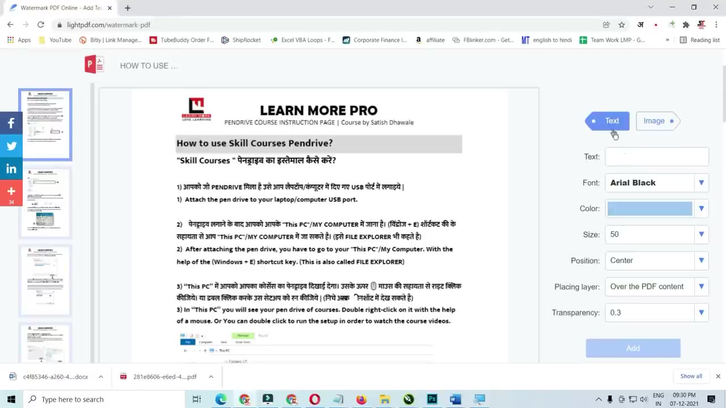
Task: Select the fourth page thumbnail
Action: 45,343
